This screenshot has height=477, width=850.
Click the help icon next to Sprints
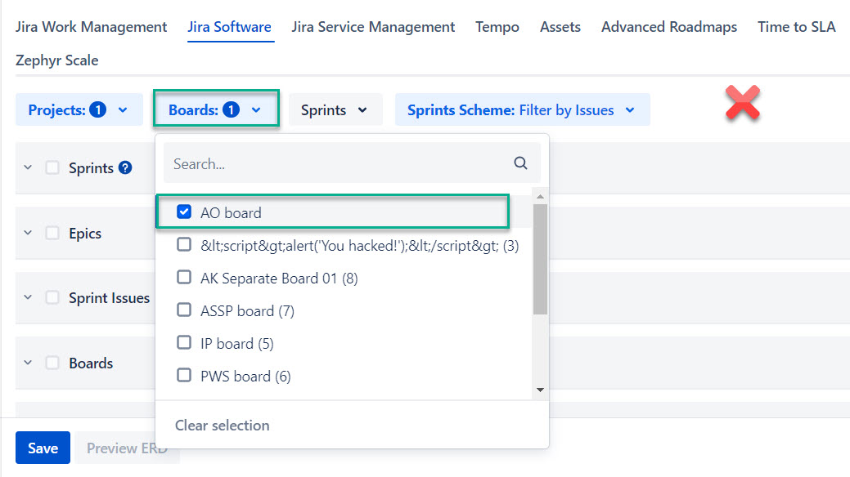point(125,168)
